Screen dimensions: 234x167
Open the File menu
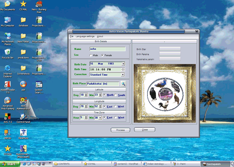(72, 36)
